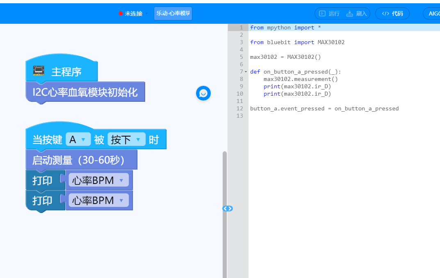Image resolution: width=440 pixels, height=278 pixels.
Task: Open the round blue chat assistant icon
Action: pyautogui.click(x=203, y=93)
